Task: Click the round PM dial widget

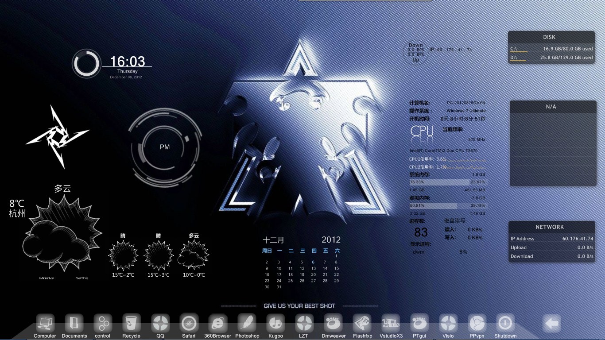Action: (165, 147)
